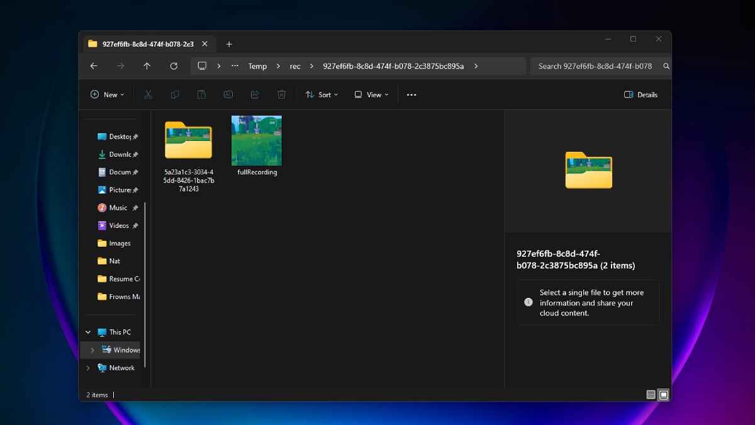
Task: Open the fullRecording folder thumbnail
Action: pyautogui.click(x=256, y=140)
